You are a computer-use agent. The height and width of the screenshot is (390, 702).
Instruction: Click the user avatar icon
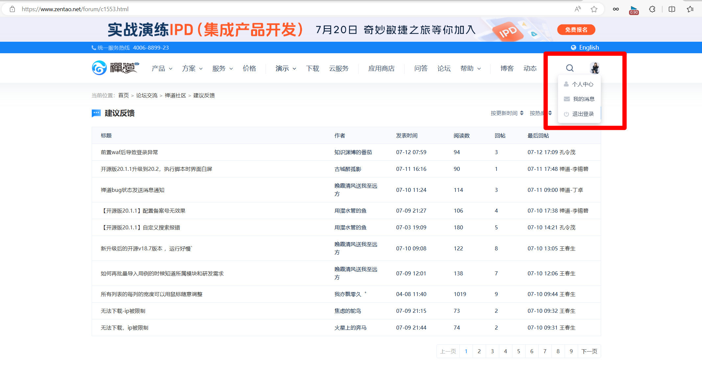coord(595,68)
